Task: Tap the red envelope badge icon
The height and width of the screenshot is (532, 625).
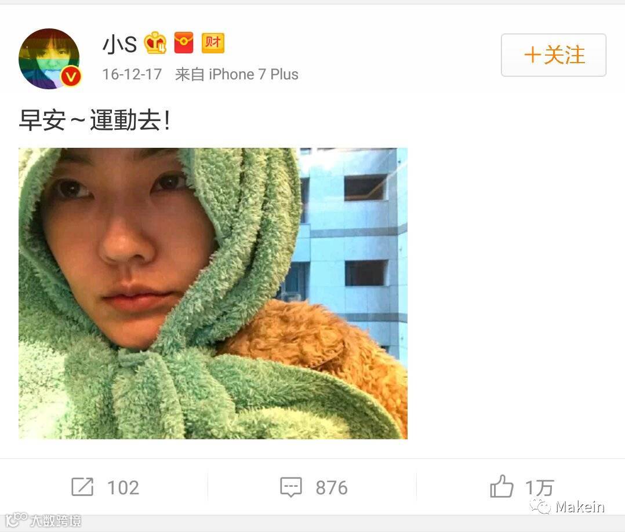Action: tap(184, 43)
